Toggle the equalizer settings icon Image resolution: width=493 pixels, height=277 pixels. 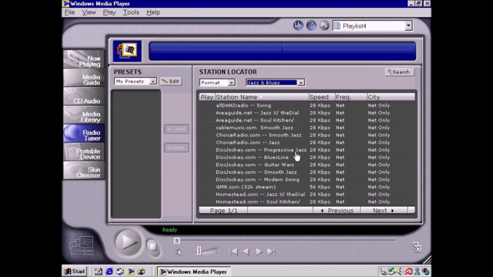(x=298, y=26)
